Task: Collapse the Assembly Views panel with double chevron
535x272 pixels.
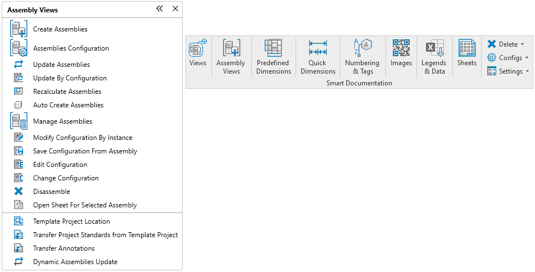Action: pos(160,8)
